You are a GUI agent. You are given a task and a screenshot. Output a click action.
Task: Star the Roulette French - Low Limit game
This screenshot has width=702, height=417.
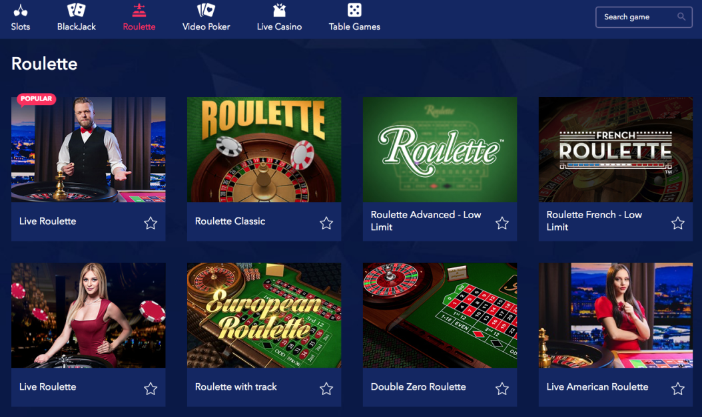coord(678,223)
